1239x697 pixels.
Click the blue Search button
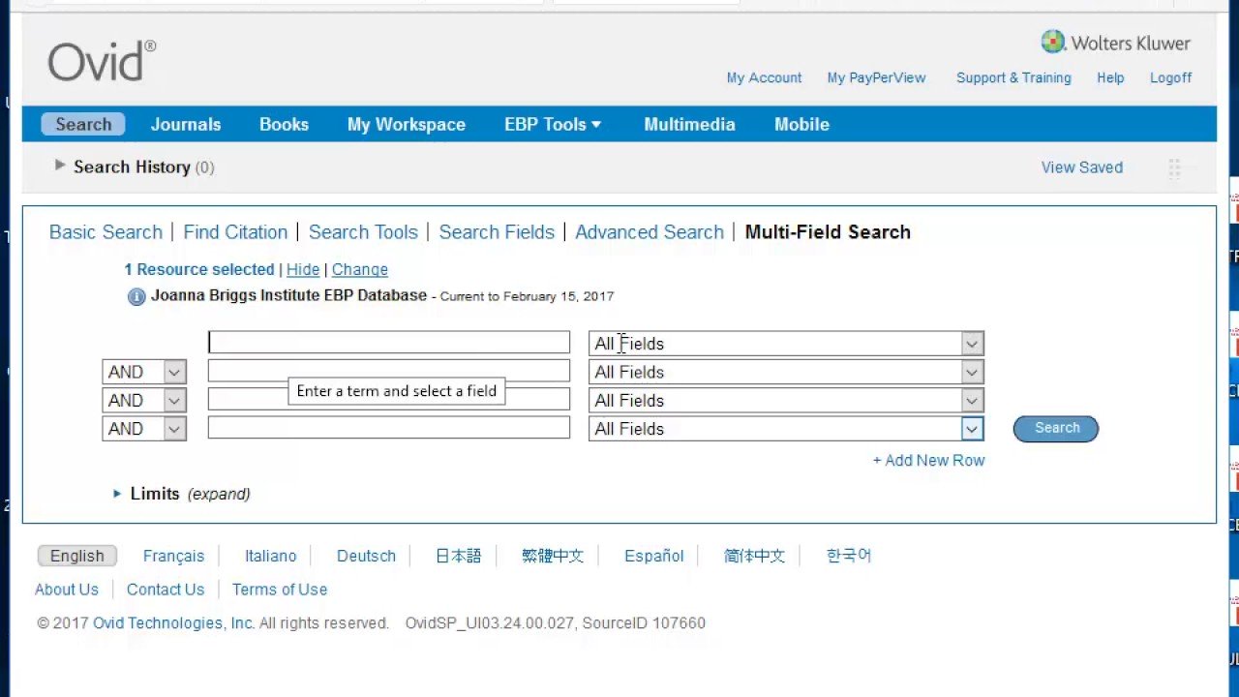coord(1055,428)
